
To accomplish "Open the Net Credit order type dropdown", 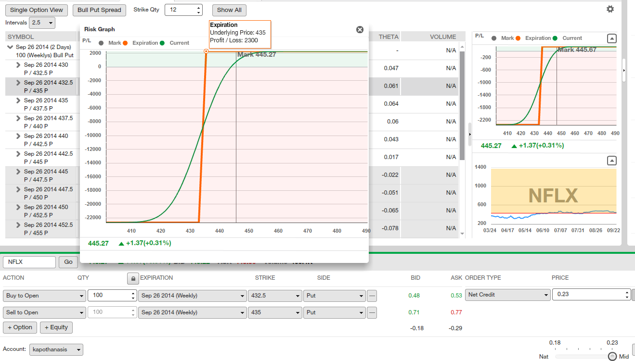I will click(507, 295).
